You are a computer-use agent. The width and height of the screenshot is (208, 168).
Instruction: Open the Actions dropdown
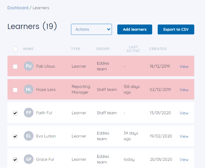click(x=91, y=29)
